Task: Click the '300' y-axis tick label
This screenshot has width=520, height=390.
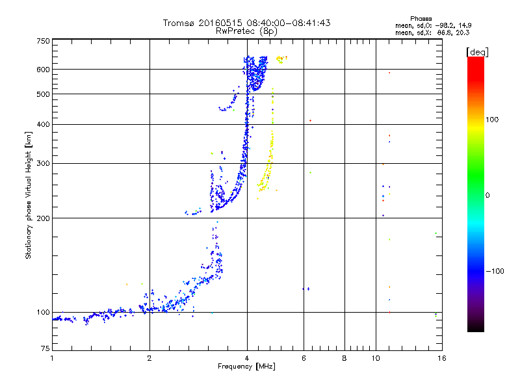Action: 43,164
